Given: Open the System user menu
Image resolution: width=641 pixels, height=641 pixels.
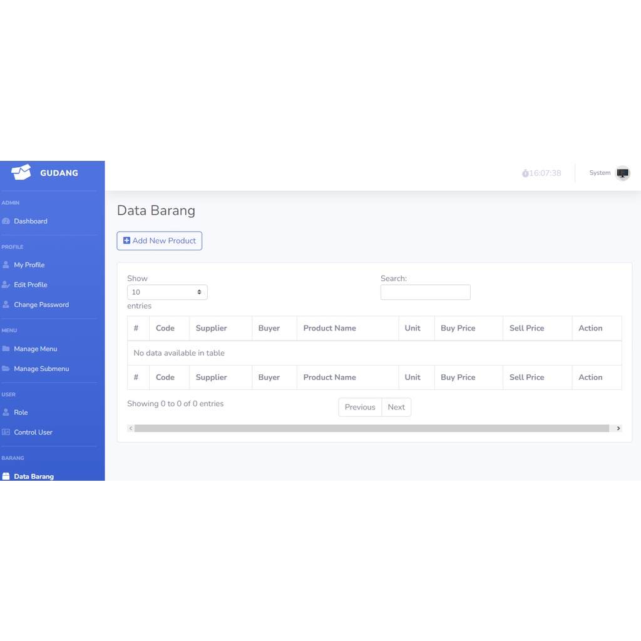Looking at the screenshot, I should pos(609,173).
